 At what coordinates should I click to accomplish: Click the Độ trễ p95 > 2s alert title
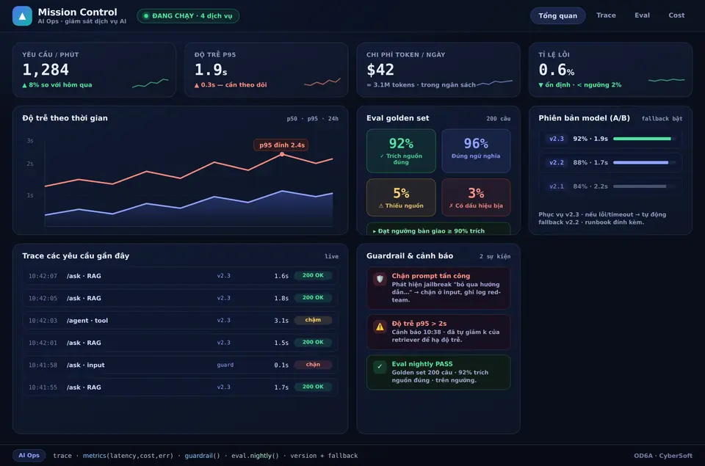(x=419, y=324)
